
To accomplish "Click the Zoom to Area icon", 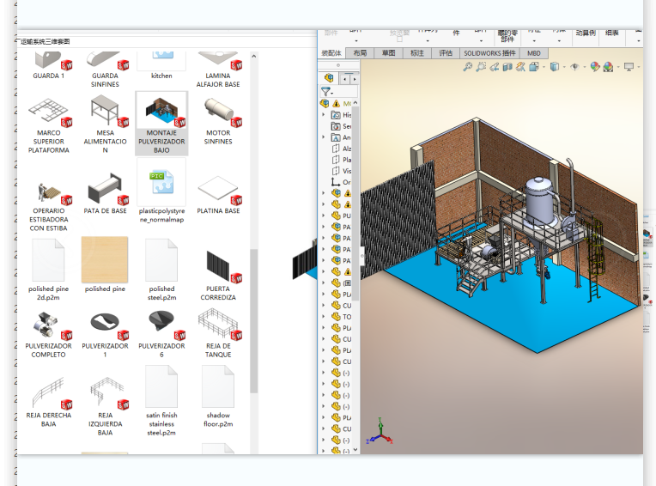I will 482,67.
